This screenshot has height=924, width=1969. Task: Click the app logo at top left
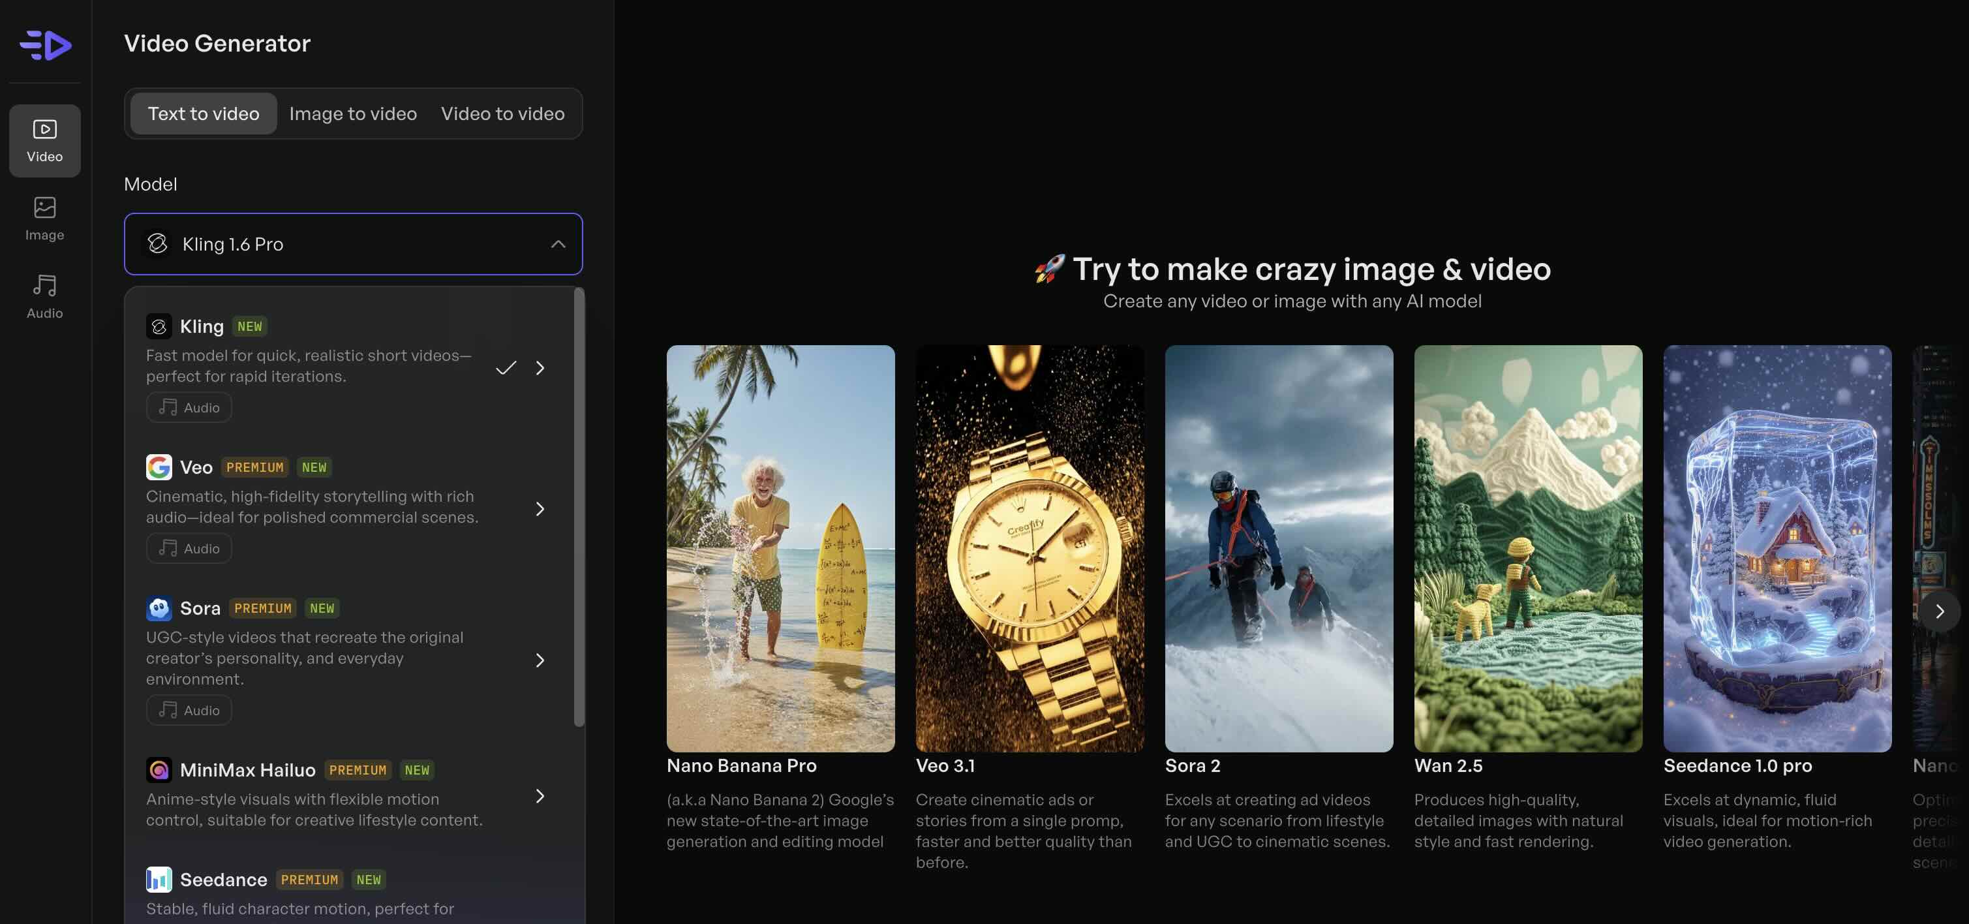44,45
